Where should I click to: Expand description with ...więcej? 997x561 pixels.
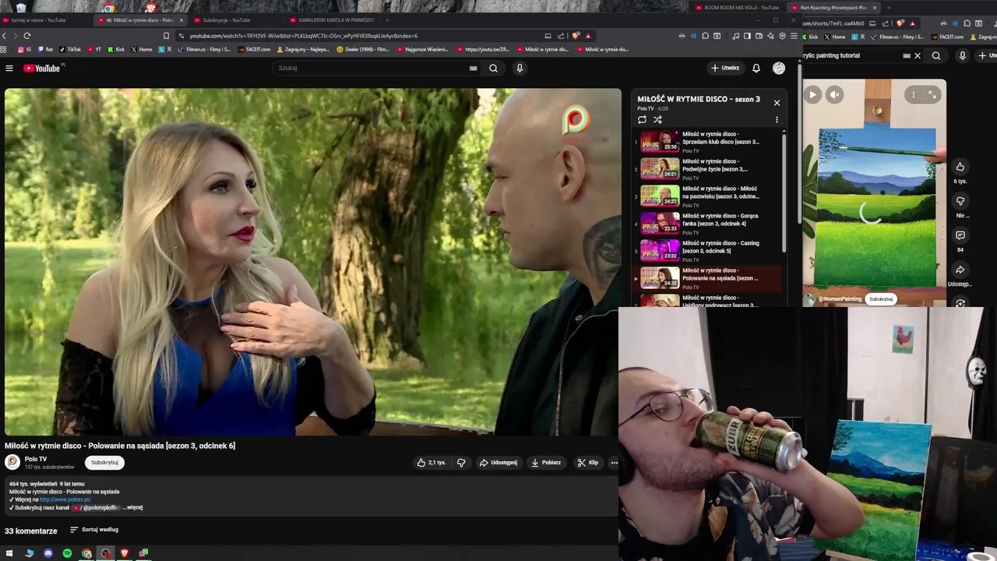click(x=133, y=507)
